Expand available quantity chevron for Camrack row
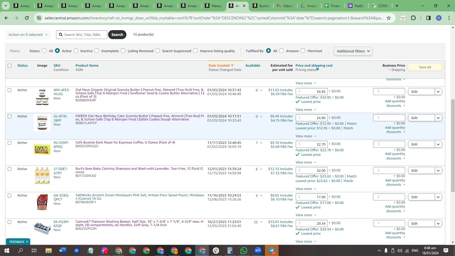Viewport: 455px width, 256px height. coord(261,222)
